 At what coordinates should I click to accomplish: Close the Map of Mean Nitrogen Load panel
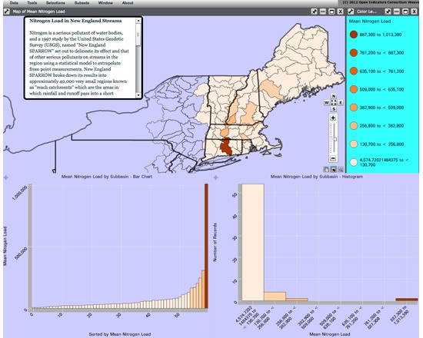(x=341, y=12)
